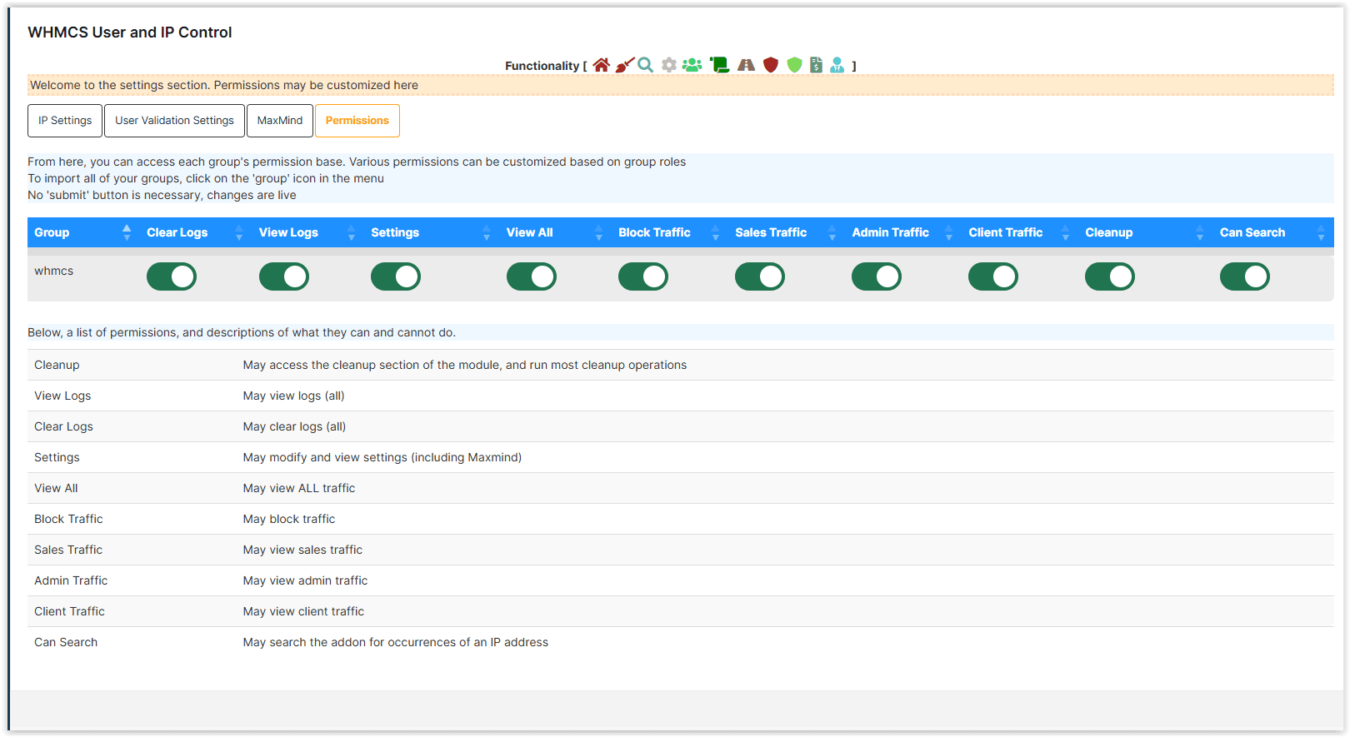This screenshot has height=737, width=1350.
Task: Click the teal user-with-tie icon
Action: [837, 65]
